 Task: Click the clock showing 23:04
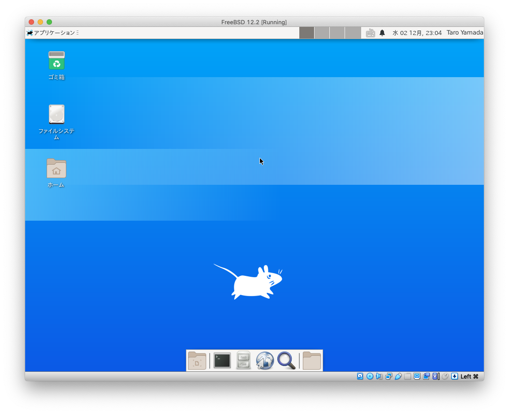[417, 33]
